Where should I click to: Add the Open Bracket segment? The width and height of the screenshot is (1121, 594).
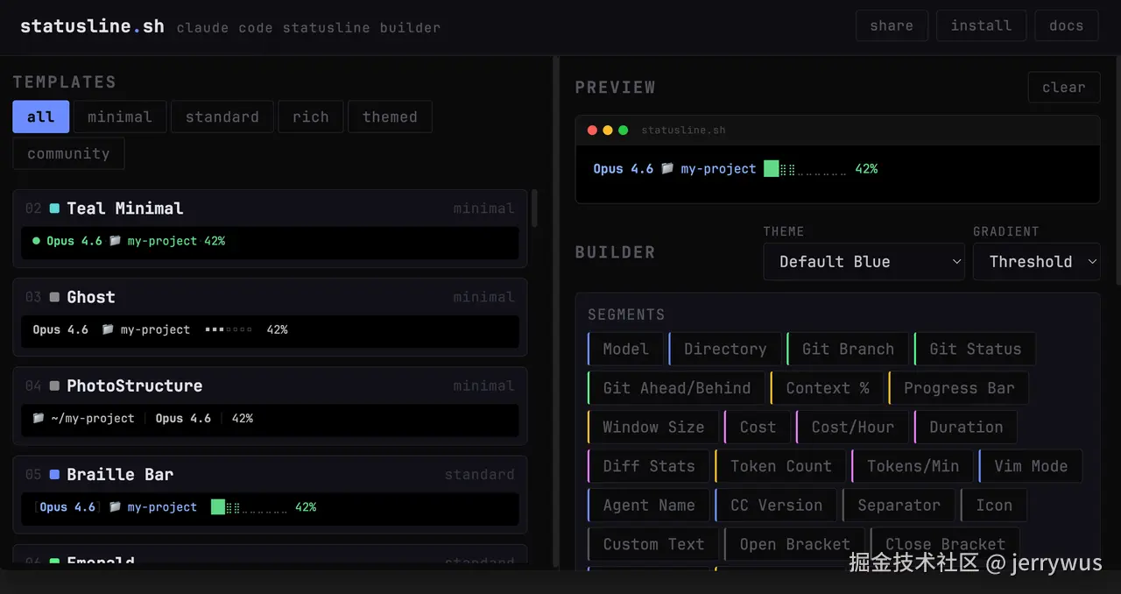tap(795, 544)
